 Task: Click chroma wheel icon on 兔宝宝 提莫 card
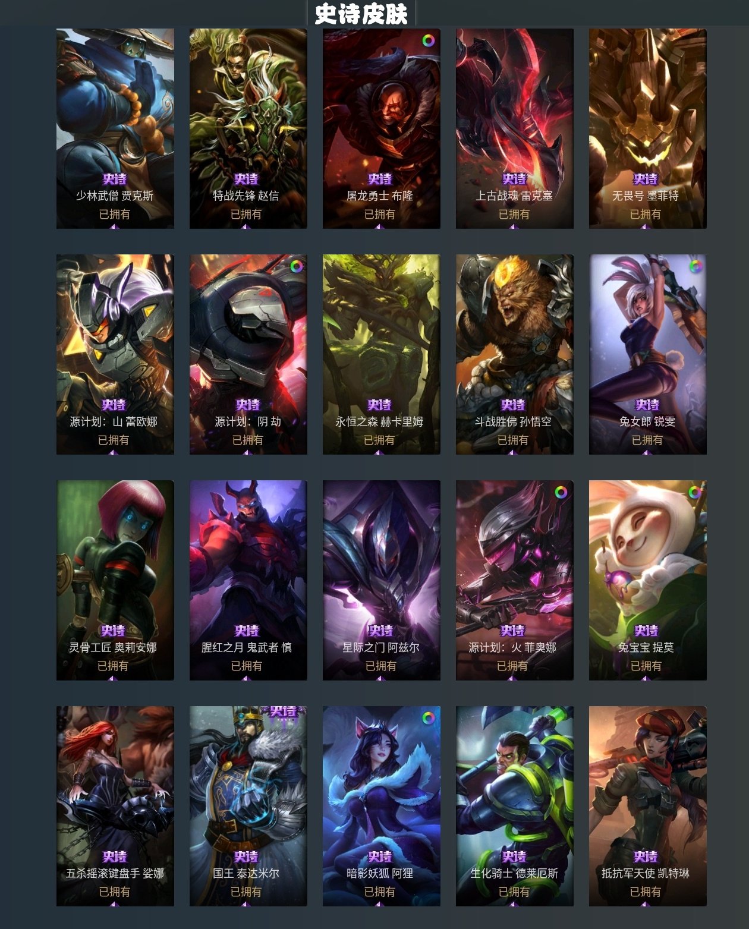click(x=695, y=492)
